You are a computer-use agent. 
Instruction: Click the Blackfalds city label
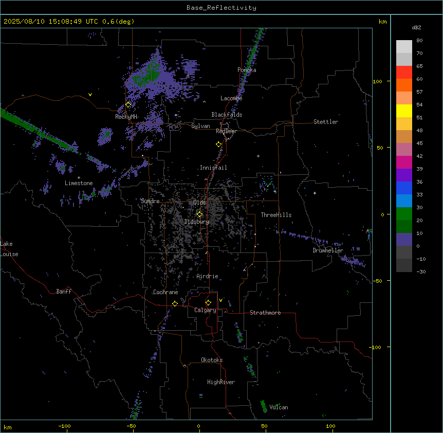tap(227, 115)
